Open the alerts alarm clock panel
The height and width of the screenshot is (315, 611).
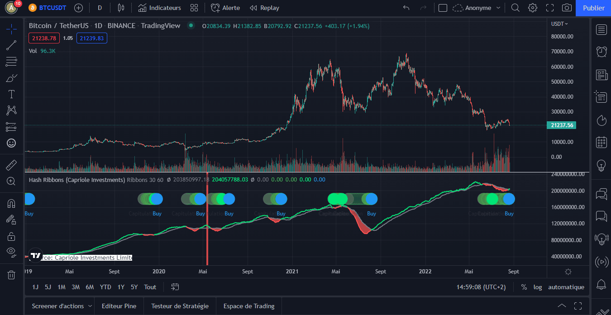point(601,51)
